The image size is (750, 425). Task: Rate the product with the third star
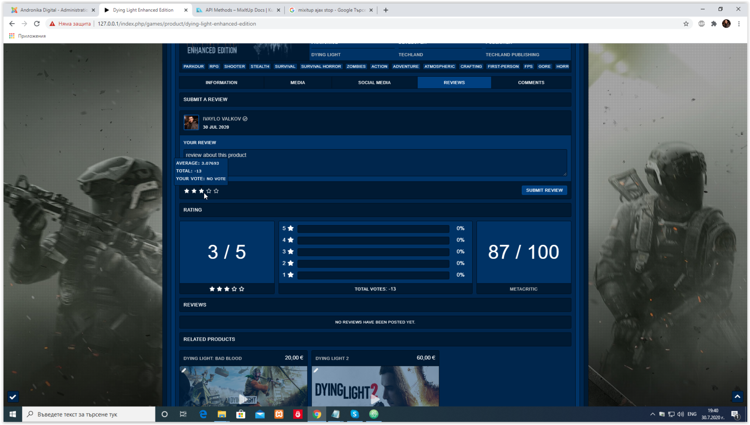coord(201,191)
